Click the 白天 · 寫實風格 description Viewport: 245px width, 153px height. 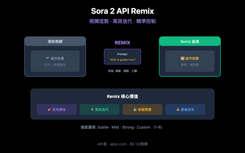(55, 65)
